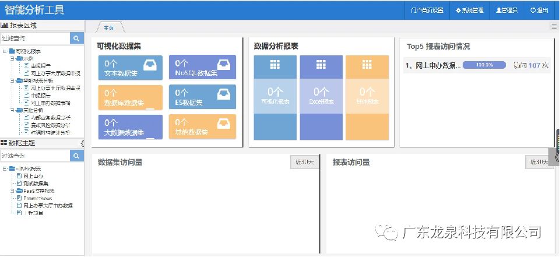Screen dimensions: 560x257
Task: Switch to the home tab
Action: pyautogui.click(x=109, y=27)
